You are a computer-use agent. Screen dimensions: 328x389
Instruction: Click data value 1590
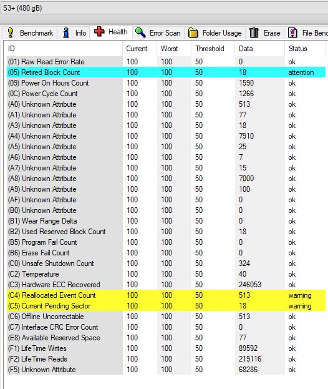pyautogui.click(x=246, y=83)
